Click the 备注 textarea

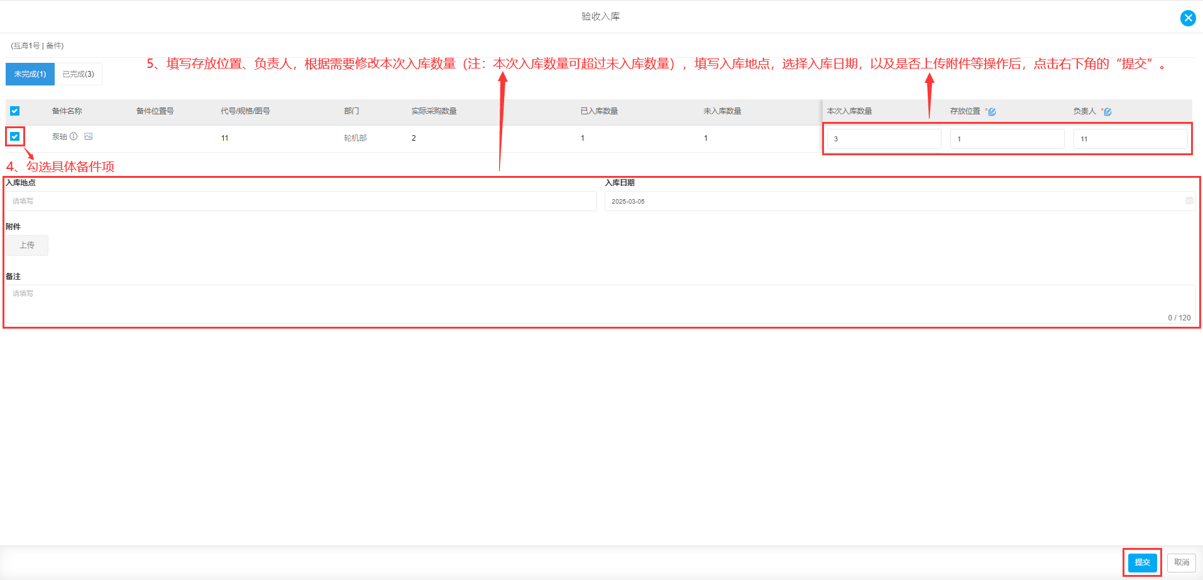pyautogui.click(x=600, y=305)
